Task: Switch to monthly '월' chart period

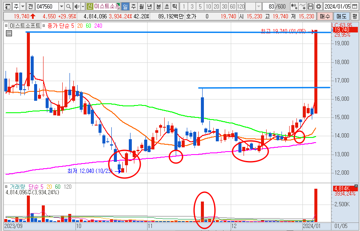Action: pyautogui.click(x=142, y=6)
